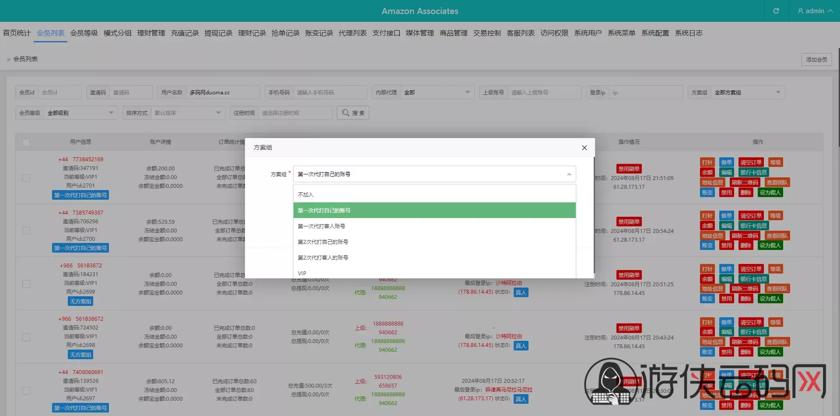Choose the 第2次代打客人的账号 option

[434, 257]
